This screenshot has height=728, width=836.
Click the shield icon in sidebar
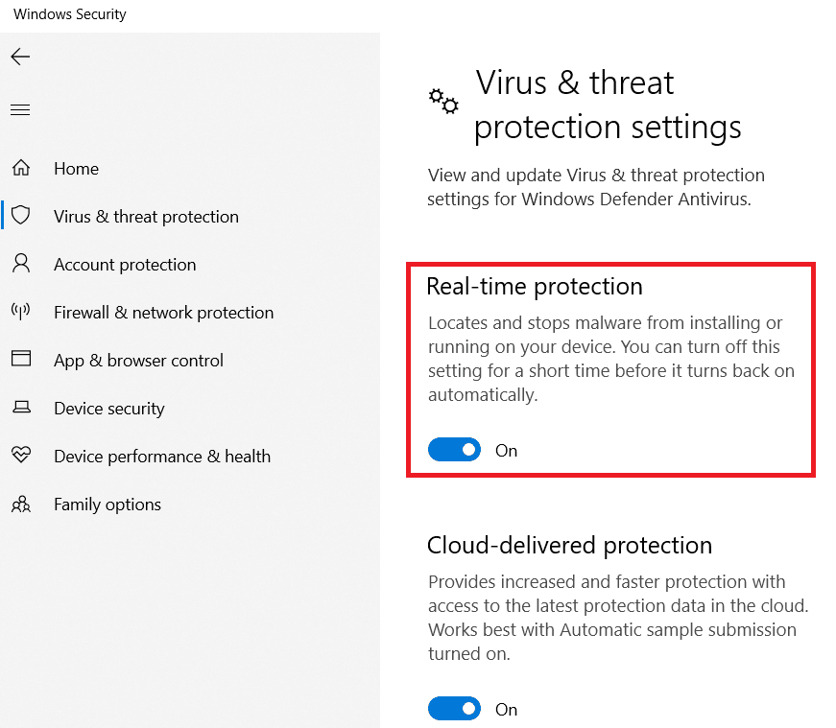[20, 216]
